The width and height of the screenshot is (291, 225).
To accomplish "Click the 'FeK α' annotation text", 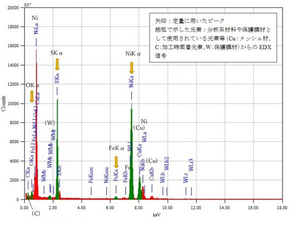I will (x=116, y=148).
